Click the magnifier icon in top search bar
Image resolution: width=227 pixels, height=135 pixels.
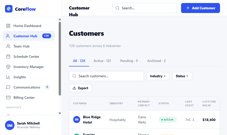coord(118,8)
